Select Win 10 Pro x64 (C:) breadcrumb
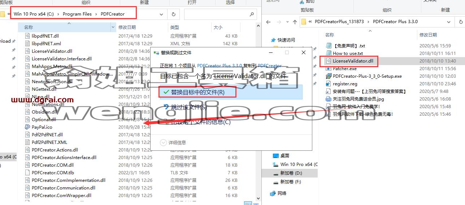 tap(34, 14)
